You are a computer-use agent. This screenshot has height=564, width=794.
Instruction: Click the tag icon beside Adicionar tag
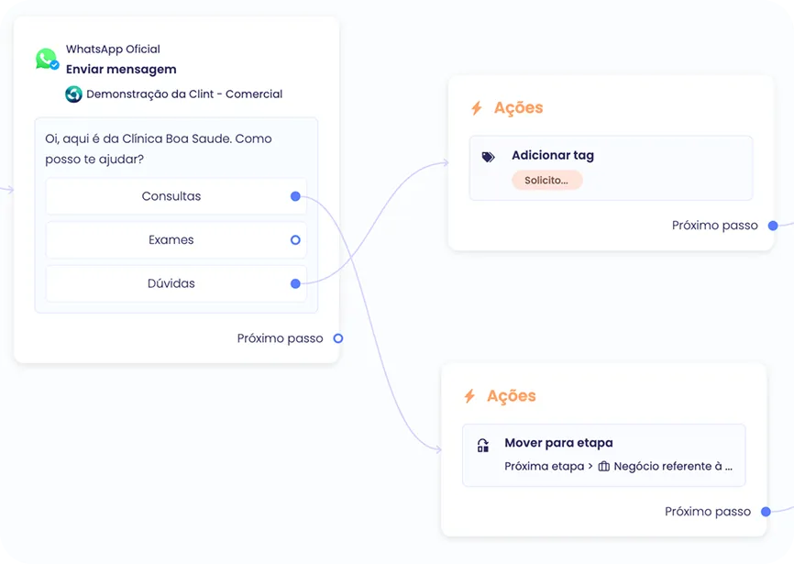point(488,157)
